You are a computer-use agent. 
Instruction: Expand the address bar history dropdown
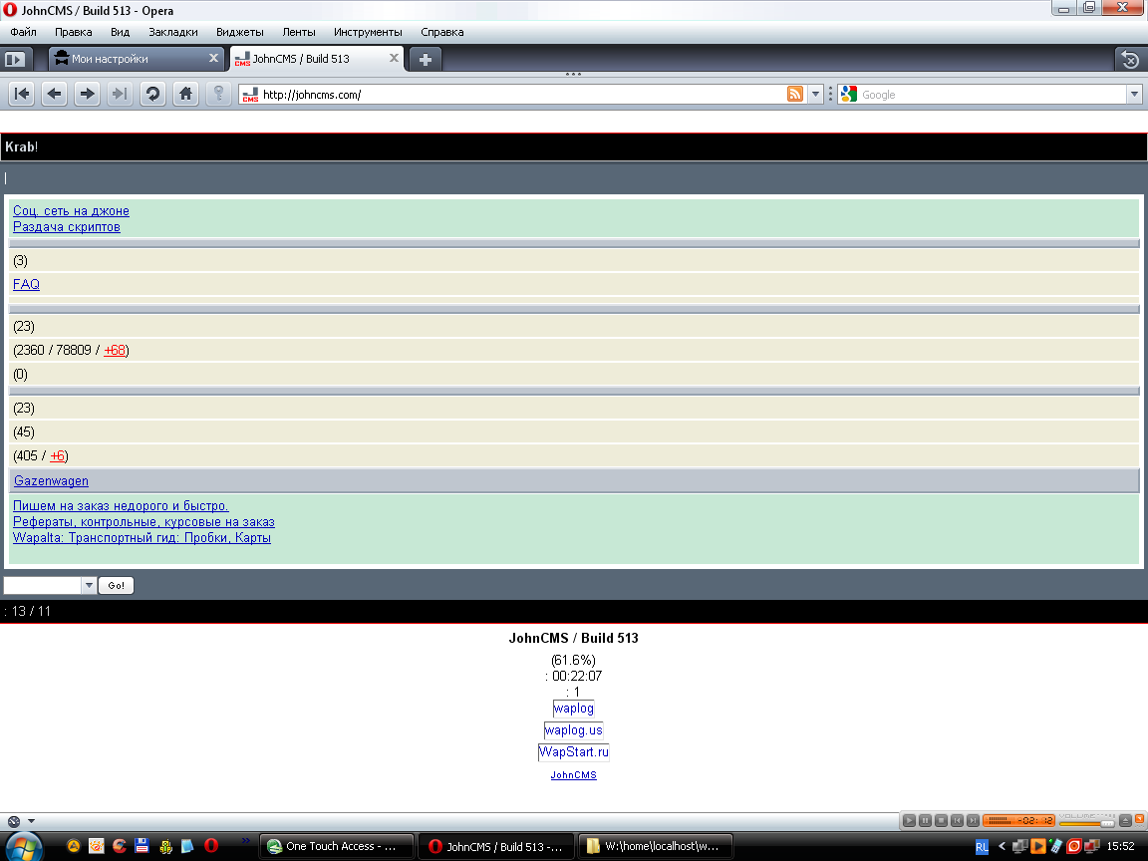tap(815, 95)
